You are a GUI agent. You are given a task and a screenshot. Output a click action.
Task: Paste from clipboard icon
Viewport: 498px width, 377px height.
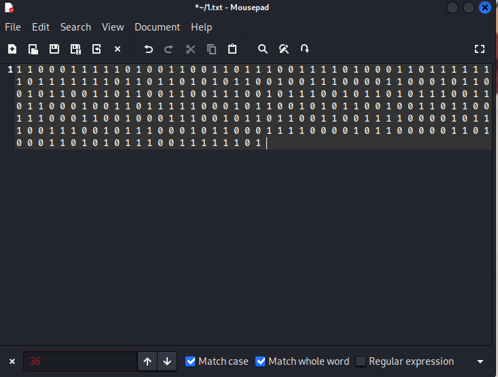pyautogui.click(x=232, y=49)
